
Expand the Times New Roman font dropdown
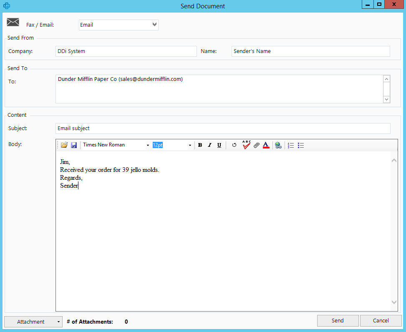147,145
